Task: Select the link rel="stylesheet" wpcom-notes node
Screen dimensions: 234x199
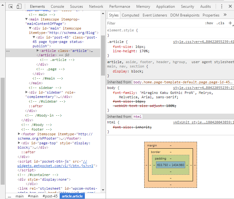Action: (x=57, y=190)
